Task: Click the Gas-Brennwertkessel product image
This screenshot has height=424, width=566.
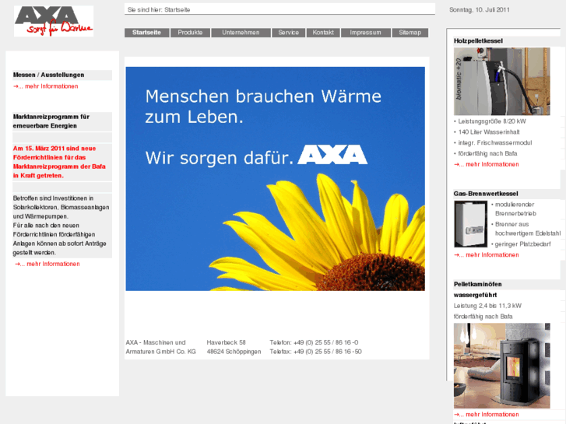Action: point(471,224)
